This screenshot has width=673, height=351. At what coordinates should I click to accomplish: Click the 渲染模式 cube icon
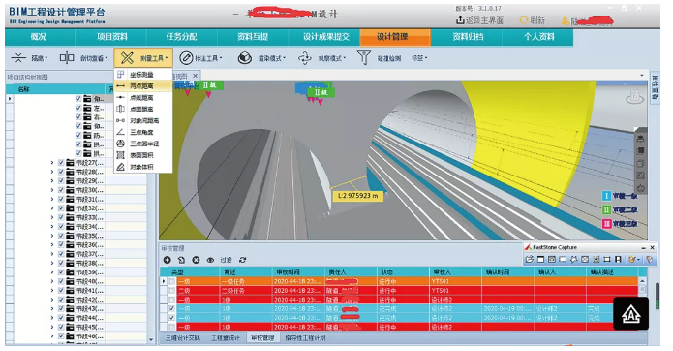(245, 57)
